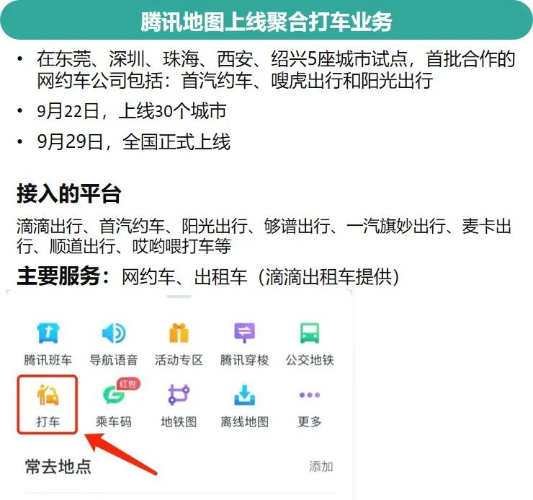
Task: Click the 腾讯地图上线聚合打车业务 title banner
Action: [266, 20]
